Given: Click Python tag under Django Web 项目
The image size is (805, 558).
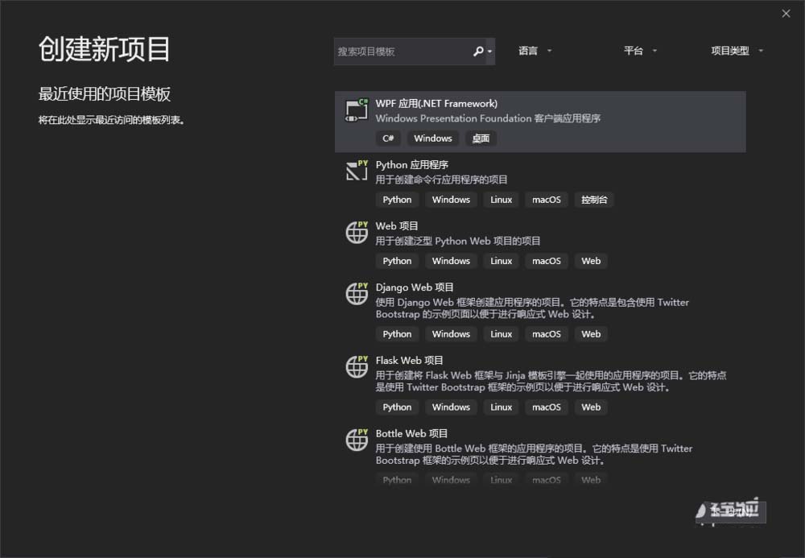Looking at the screenshot, I should 397,333.
